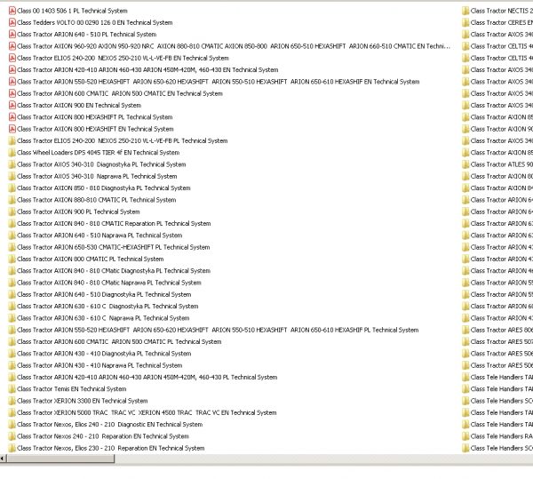Select 'ARION 600 CMATIC ARION 500 CMATIC EN' file name
Viewport: 533px width, 479px height.
(120, 93)
